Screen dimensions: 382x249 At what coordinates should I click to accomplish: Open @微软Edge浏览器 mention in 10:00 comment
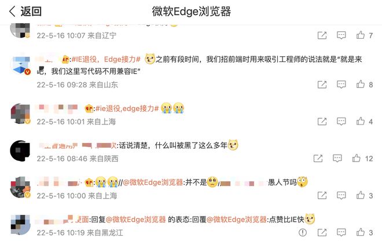pos(153,182)
